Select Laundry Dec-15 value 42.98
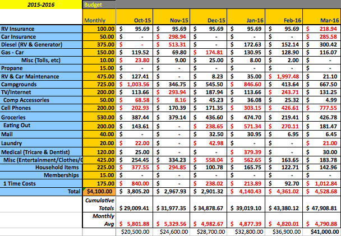This screenshot has width=341, height=236. 208,143
